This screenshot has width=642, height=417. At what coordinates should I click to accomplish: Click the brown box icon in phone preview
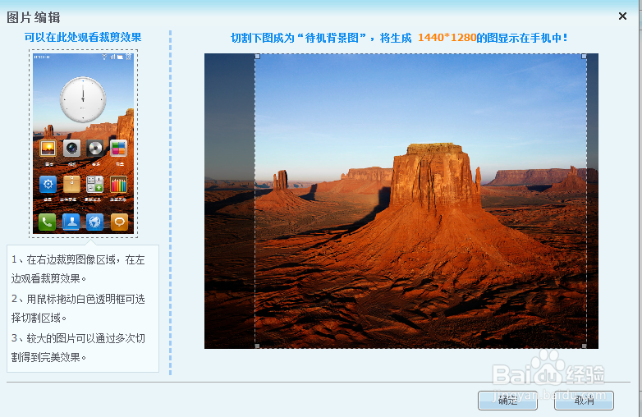(x=71, y=184)
